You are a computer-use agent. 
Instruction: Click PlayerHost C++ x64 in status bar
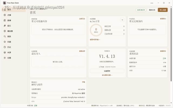102,106
